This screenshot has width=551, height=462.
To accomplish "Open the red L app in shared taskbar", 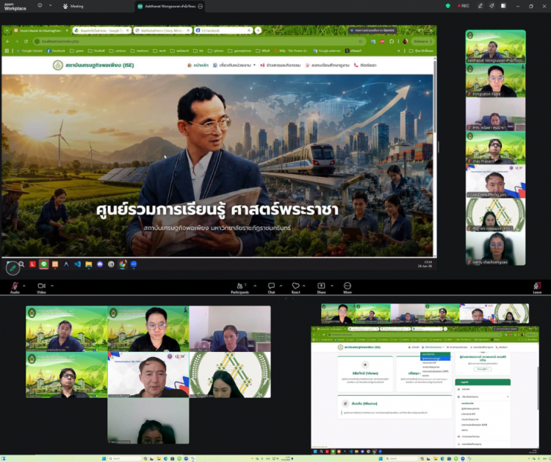I will point(32,264).
